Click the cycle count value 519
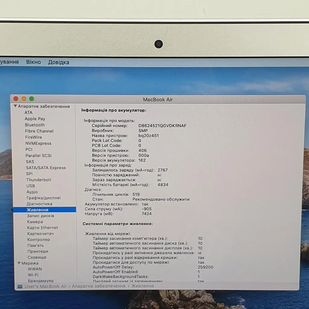This screenshot has width=309, height=309. [136, 194]
